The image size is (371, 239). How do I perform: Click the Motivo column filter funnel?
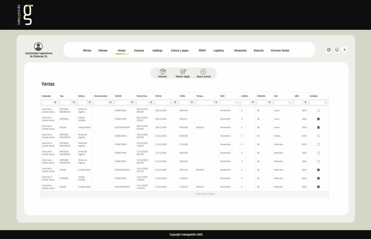click(90, 103)
